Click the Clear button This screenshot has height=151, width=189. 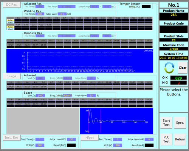(x=183, y=68)
